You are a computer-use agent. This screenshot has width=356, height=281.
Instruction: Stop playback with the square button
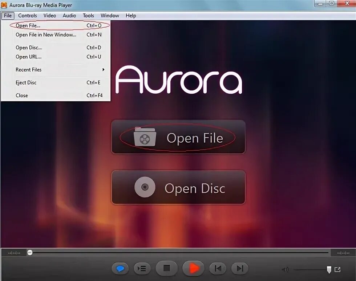click(x=167, y=268)
